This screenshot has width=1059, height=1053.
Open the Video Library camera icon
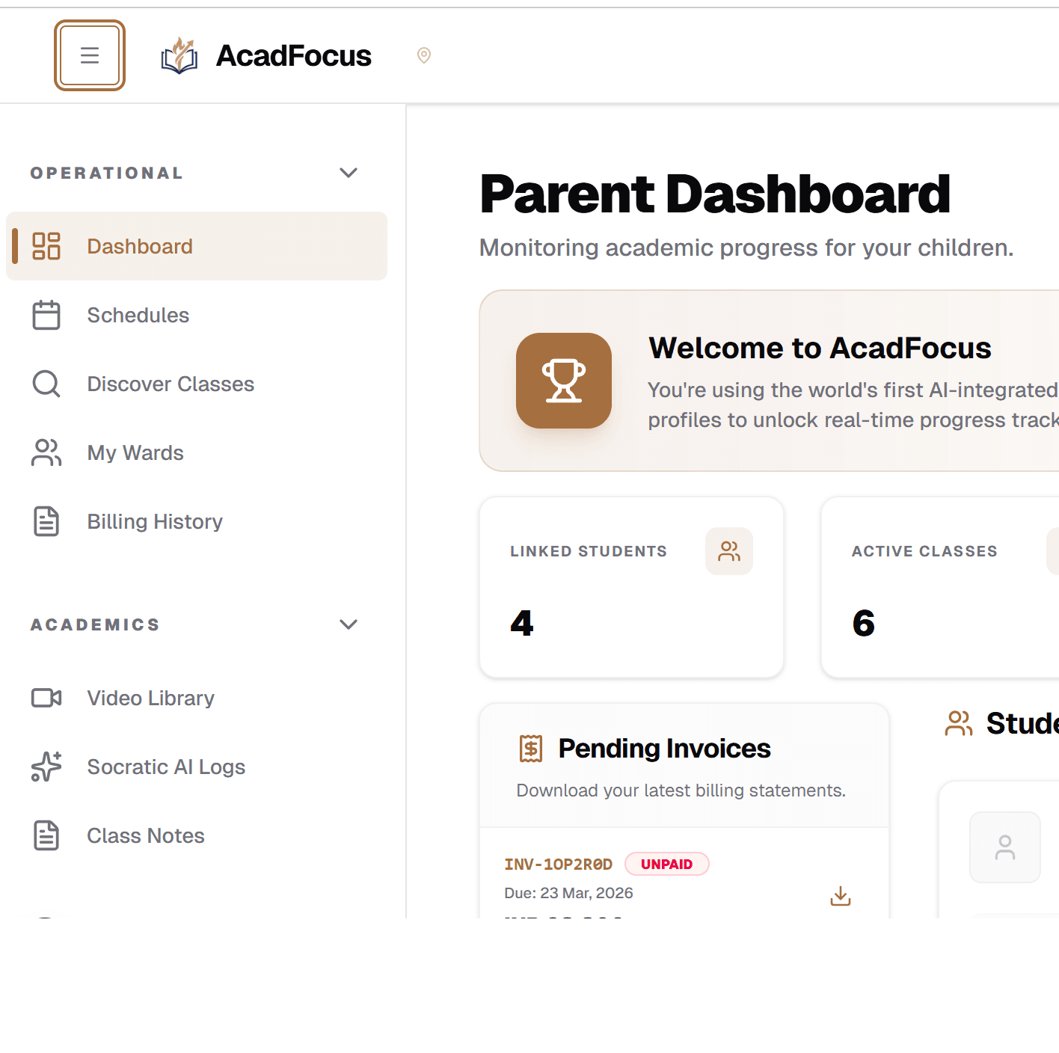tap(46, 698)
